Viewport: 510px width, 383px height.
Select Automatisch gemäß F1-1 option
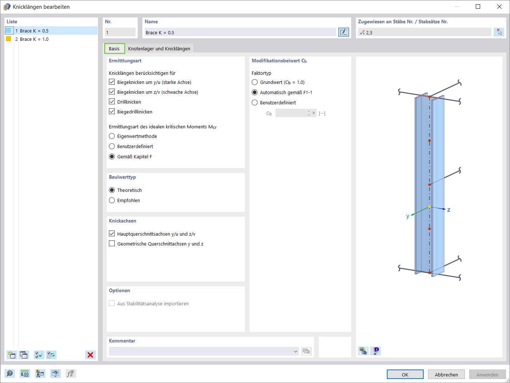tap(255, 92)
